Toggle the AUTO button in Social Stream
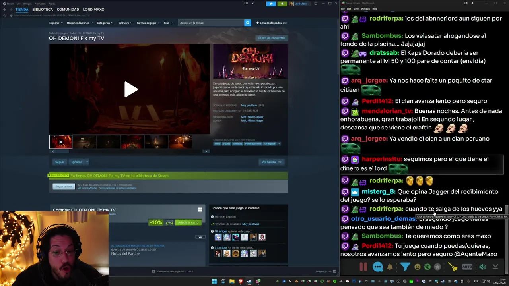The width and height of the screenshot is (509, 286). tap(467, 267)
